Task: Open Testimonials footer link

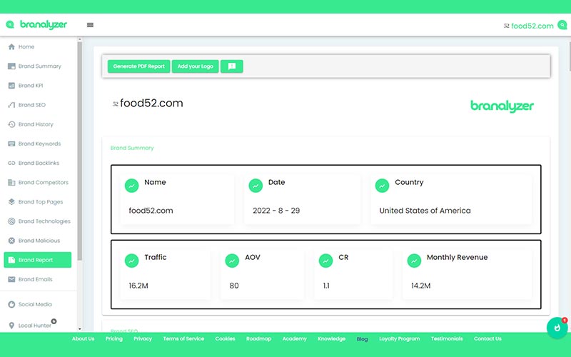Action: click(447, 338)
